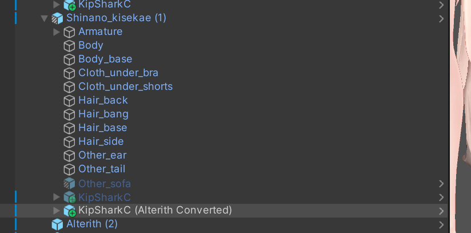
Task: Click the Other_sofa prefab icon
Action: click(x=69, y=183)
